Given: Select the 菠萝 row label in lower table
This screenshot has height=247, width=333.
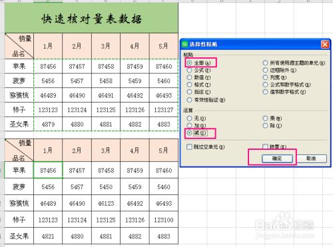Looking at the screenshot, I should click(19, 186).
